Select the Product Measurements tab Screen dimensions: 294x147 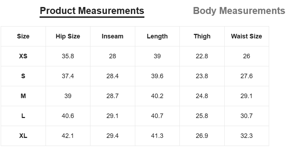[92, 10]
